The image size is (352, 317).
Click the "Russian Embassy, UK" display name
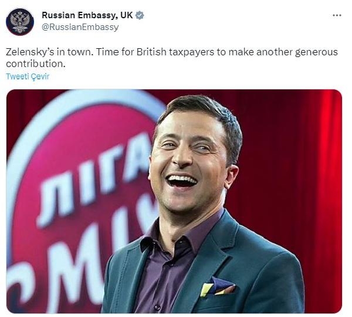(87, 15)
